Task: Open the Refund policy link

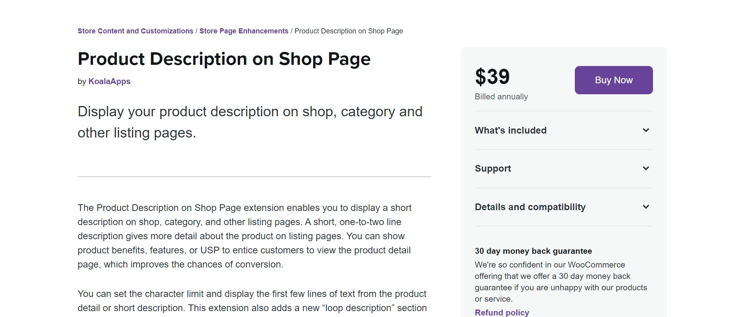Action: pos(502,313)
